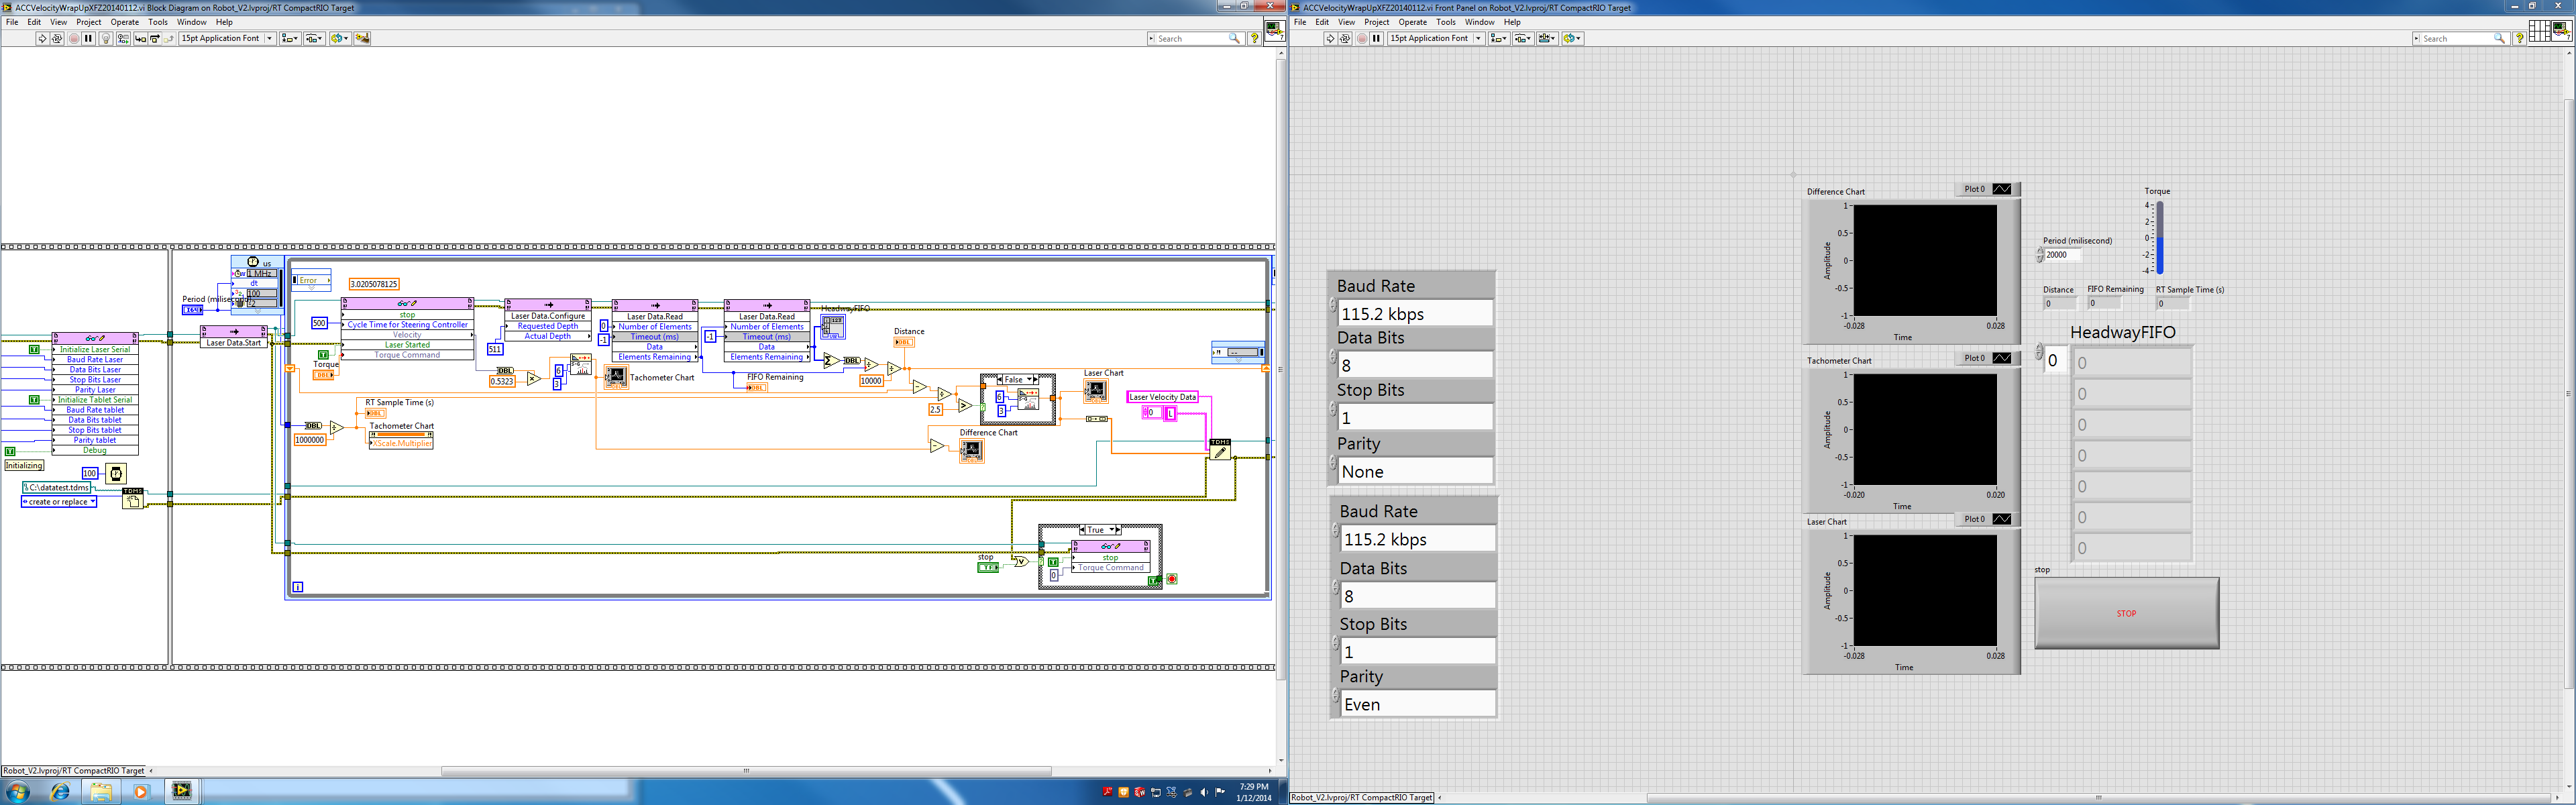Click Clean Up Diagram broom icon
The width and height of the screenshot is (2576, 805).
[362, 38]
